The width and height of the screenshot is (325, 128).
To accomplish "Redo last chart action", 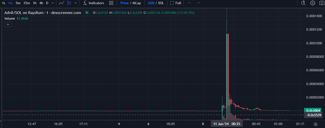I will [199, 3].
